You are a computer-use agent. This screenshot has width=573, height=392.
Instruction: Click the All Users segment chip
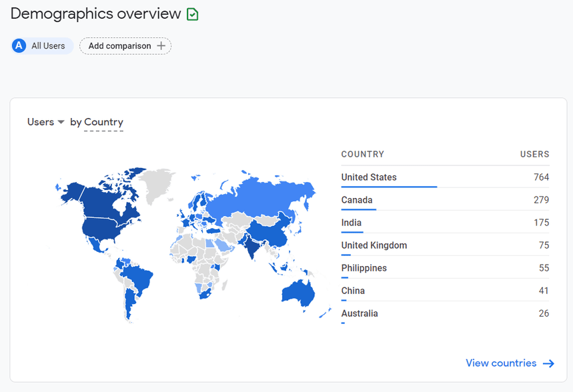pyautogui.click(x=41, y=45)
